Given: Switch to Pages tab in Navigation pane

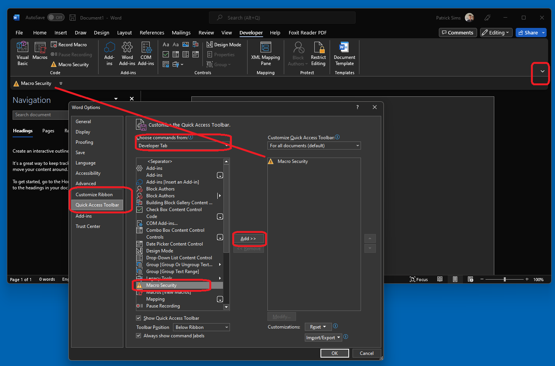Looking at the screenshot, I should pyautogui.click(x=48, y=131).
